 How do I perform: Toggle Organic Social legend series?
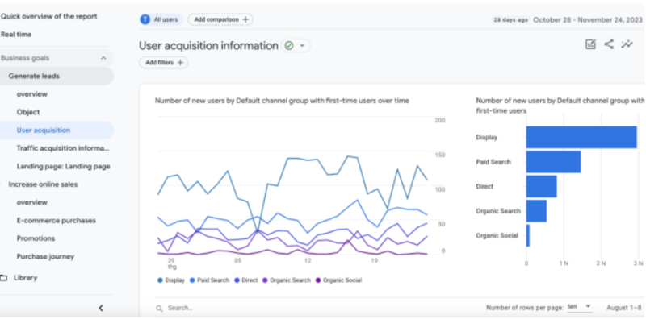338,280
